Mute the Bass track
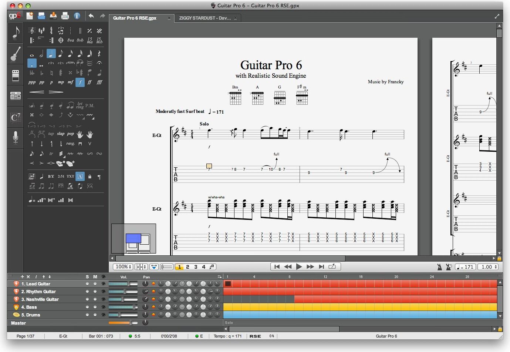The width and height of the screenshot is (510, 352). tap(95, 307)
